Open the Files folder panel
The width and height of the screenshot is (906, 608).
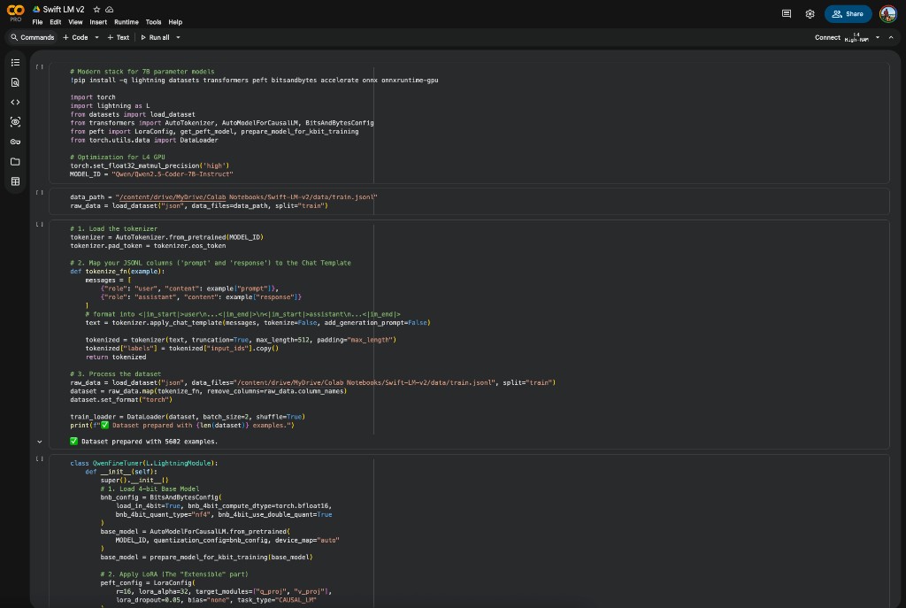click(15, 162)
